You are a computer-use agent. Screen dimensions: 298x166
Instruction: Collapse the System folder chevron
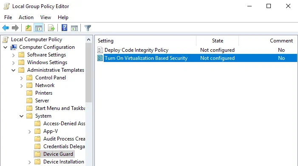tap(22, 116)
